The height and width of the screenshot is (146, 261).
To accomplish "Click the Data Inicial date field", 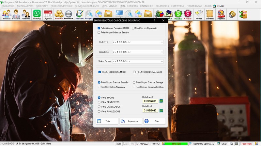I will click(x=150, y=101).
